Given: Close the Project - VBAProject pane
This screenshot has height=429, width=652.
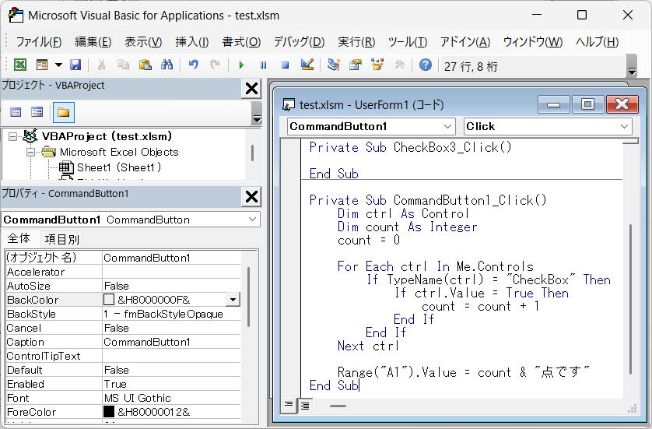Looking at the screenshot, I should pyautogui.click(x=251, y=88).
